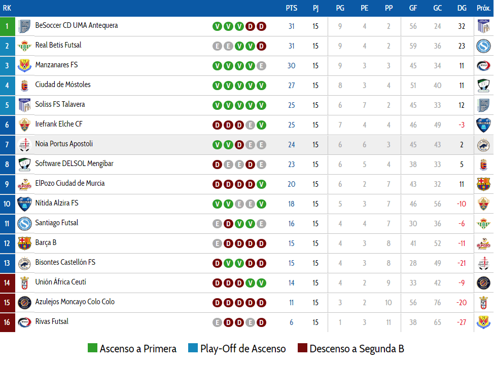Sort standings by DG column header
The width and height of the screenshot is (494, 368).
point(462,8)
